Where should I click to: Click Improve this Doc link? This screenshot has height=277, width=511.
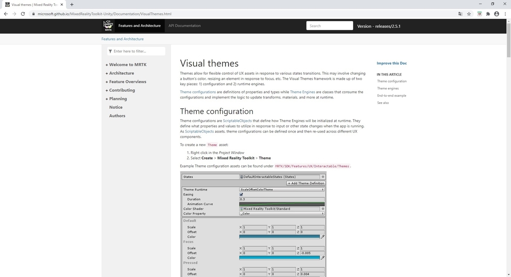coord(392,63)
